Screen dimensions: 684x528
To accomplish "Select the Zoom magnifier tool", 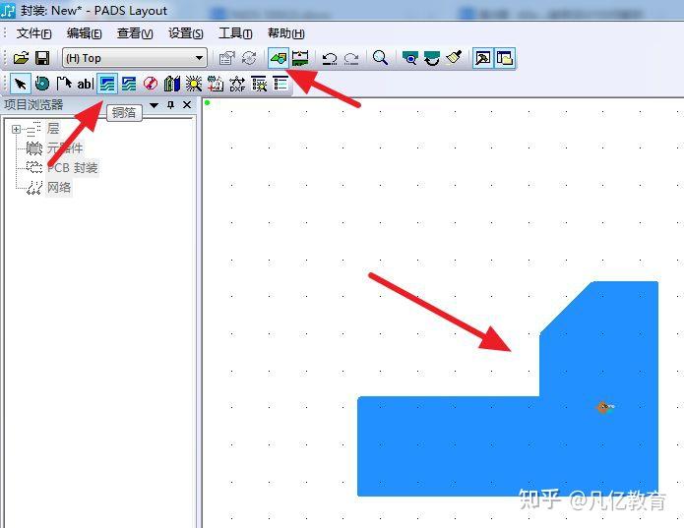I will [381, 58].
